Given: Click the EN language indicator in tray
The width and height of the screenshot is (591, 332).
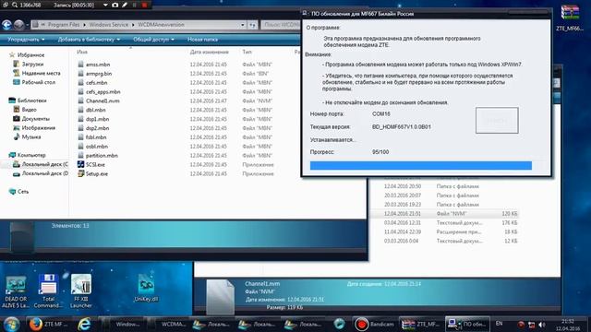Looking at the screenshot, I should pyautogui.click(x=499, y=324).
